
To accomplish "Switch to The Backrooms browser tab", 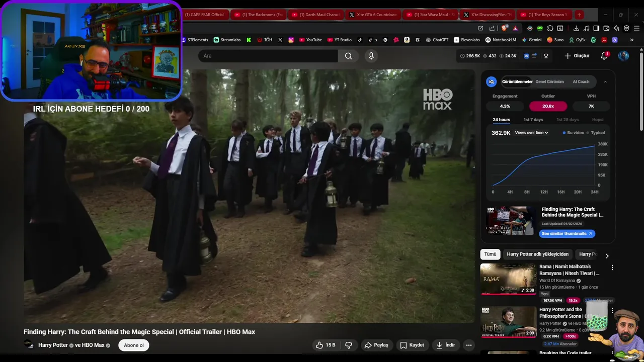I will tap(259, 15).
